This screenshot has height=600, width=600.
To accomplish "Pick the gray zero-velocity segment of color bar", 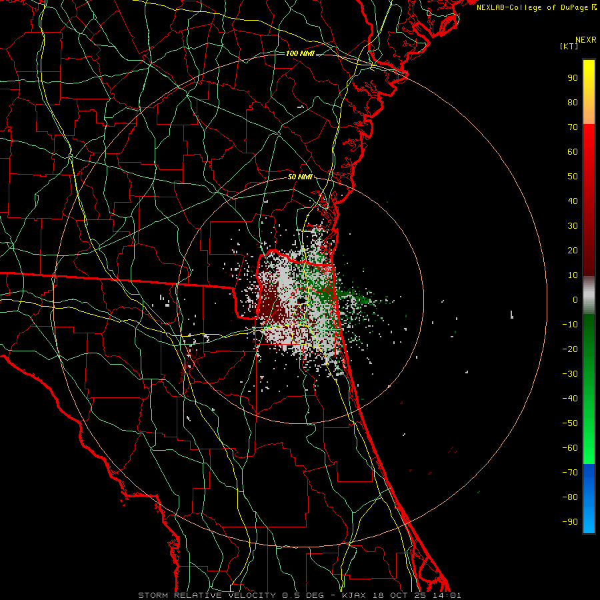I will [x=589, y=295].
